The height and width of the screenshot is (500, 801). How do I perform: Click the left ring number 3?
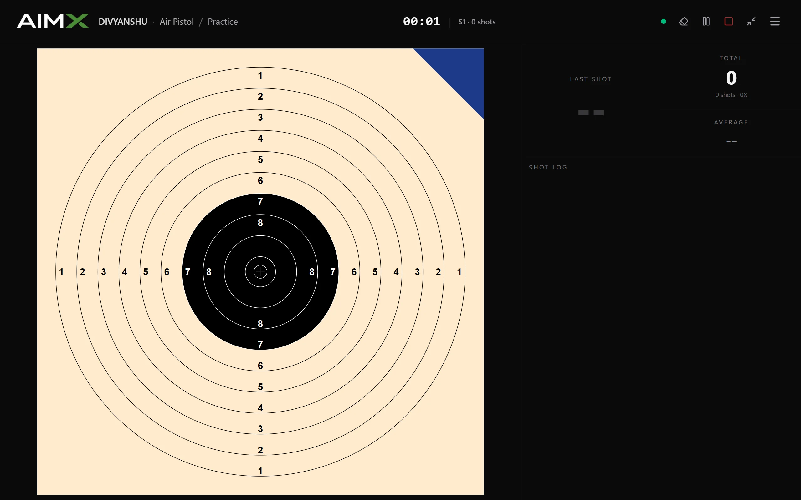[x=104, y=272]
